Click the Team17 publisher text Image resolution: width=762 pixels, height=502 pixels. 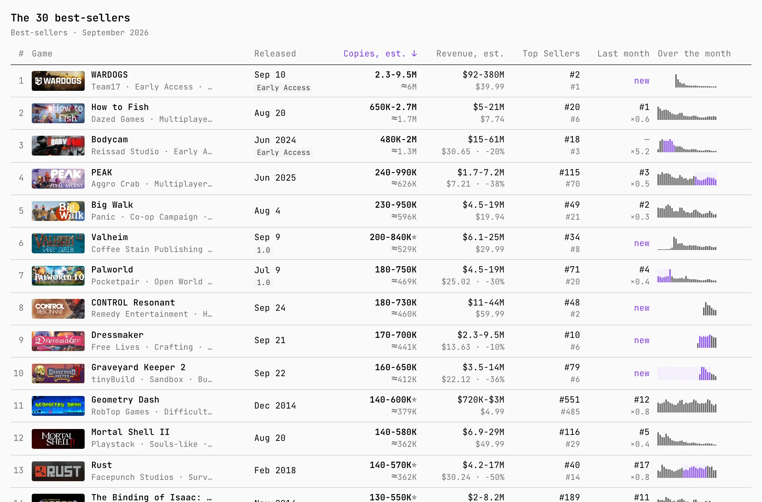pyautogui.click(x=106, y=87)
